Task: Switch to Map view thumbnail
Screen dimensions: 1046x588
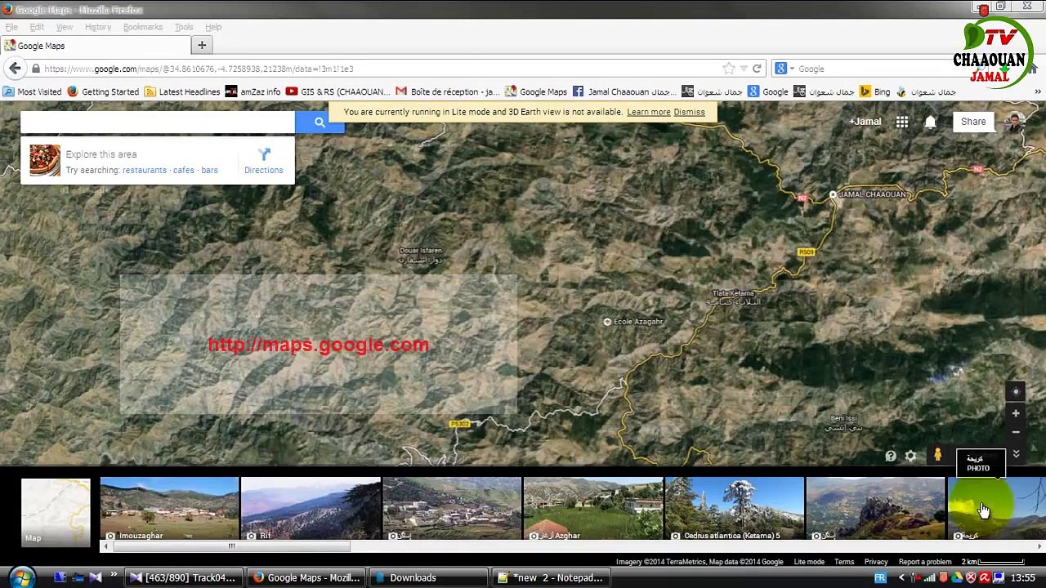Action: coord(56,512)
